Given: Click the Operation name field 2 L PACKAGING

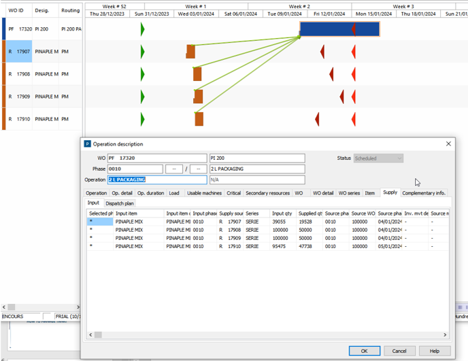Looking at the screenshot, I should [157, 180].
